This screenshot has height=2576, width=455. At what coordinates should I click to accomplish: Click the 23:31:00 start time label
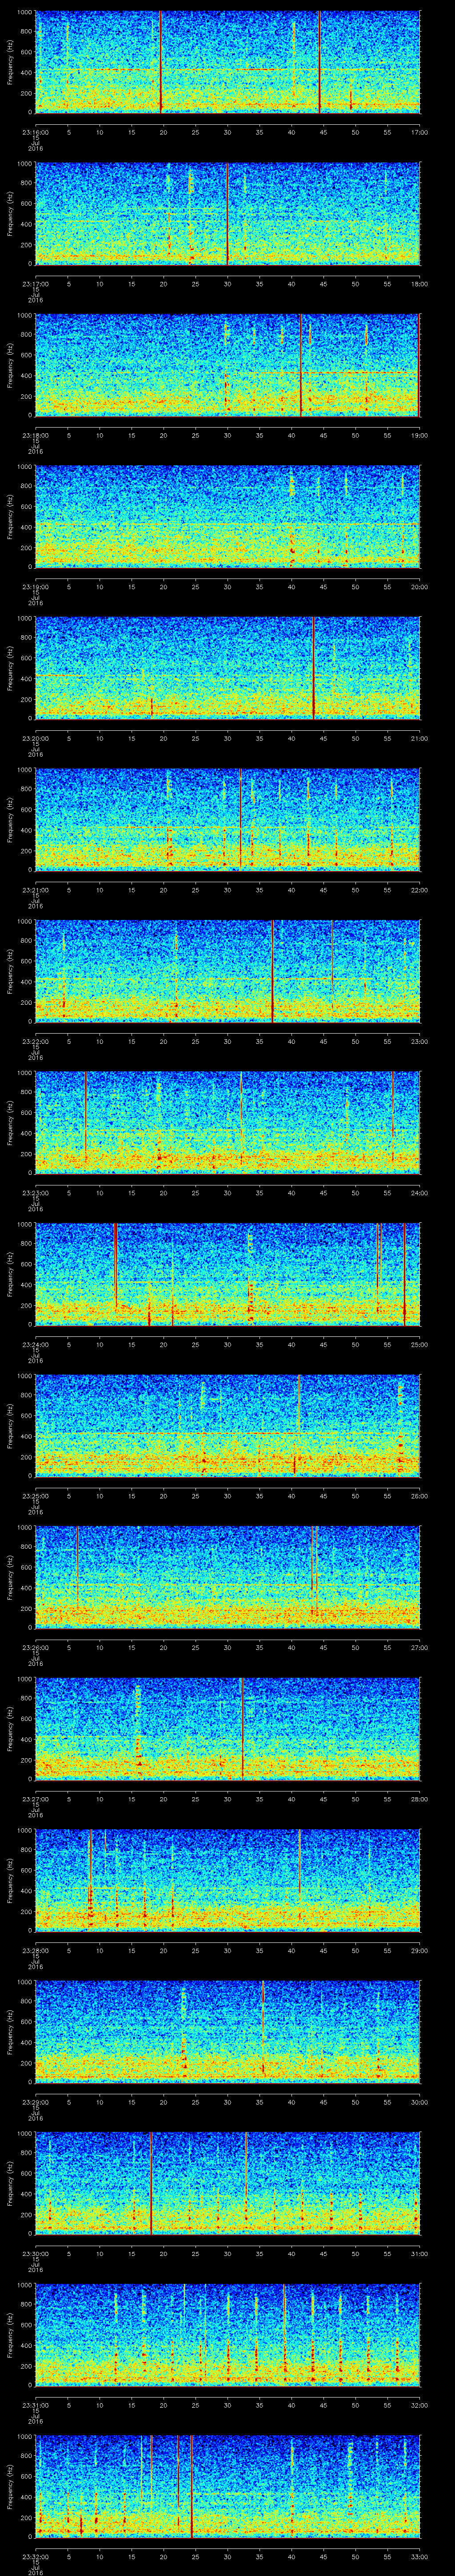tap(35, 2405)
